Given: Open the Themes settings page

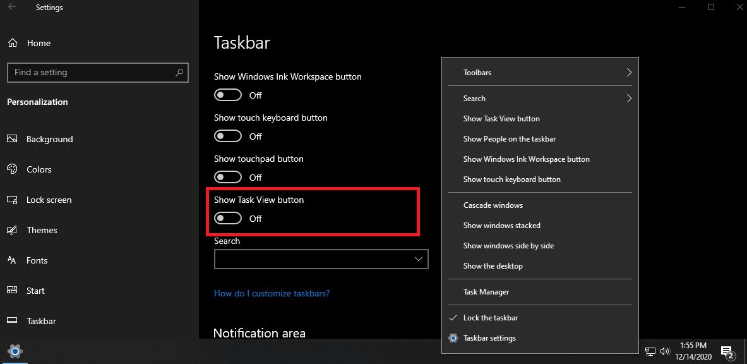Looking at the screenshot, I should coord(32,230).
